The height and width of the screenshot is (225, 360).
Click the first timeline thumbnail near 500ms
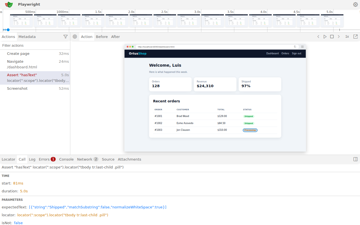21,21
